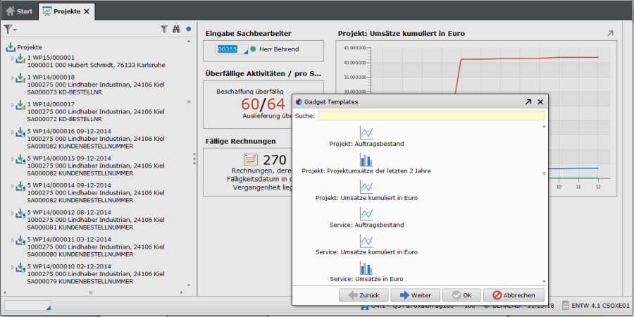The width and height of the screenshot is (634, 317).
Task: Select Projekt: Projektumsätze der letzten 2 Jahre icon
Action: click(x=366, y=160)
